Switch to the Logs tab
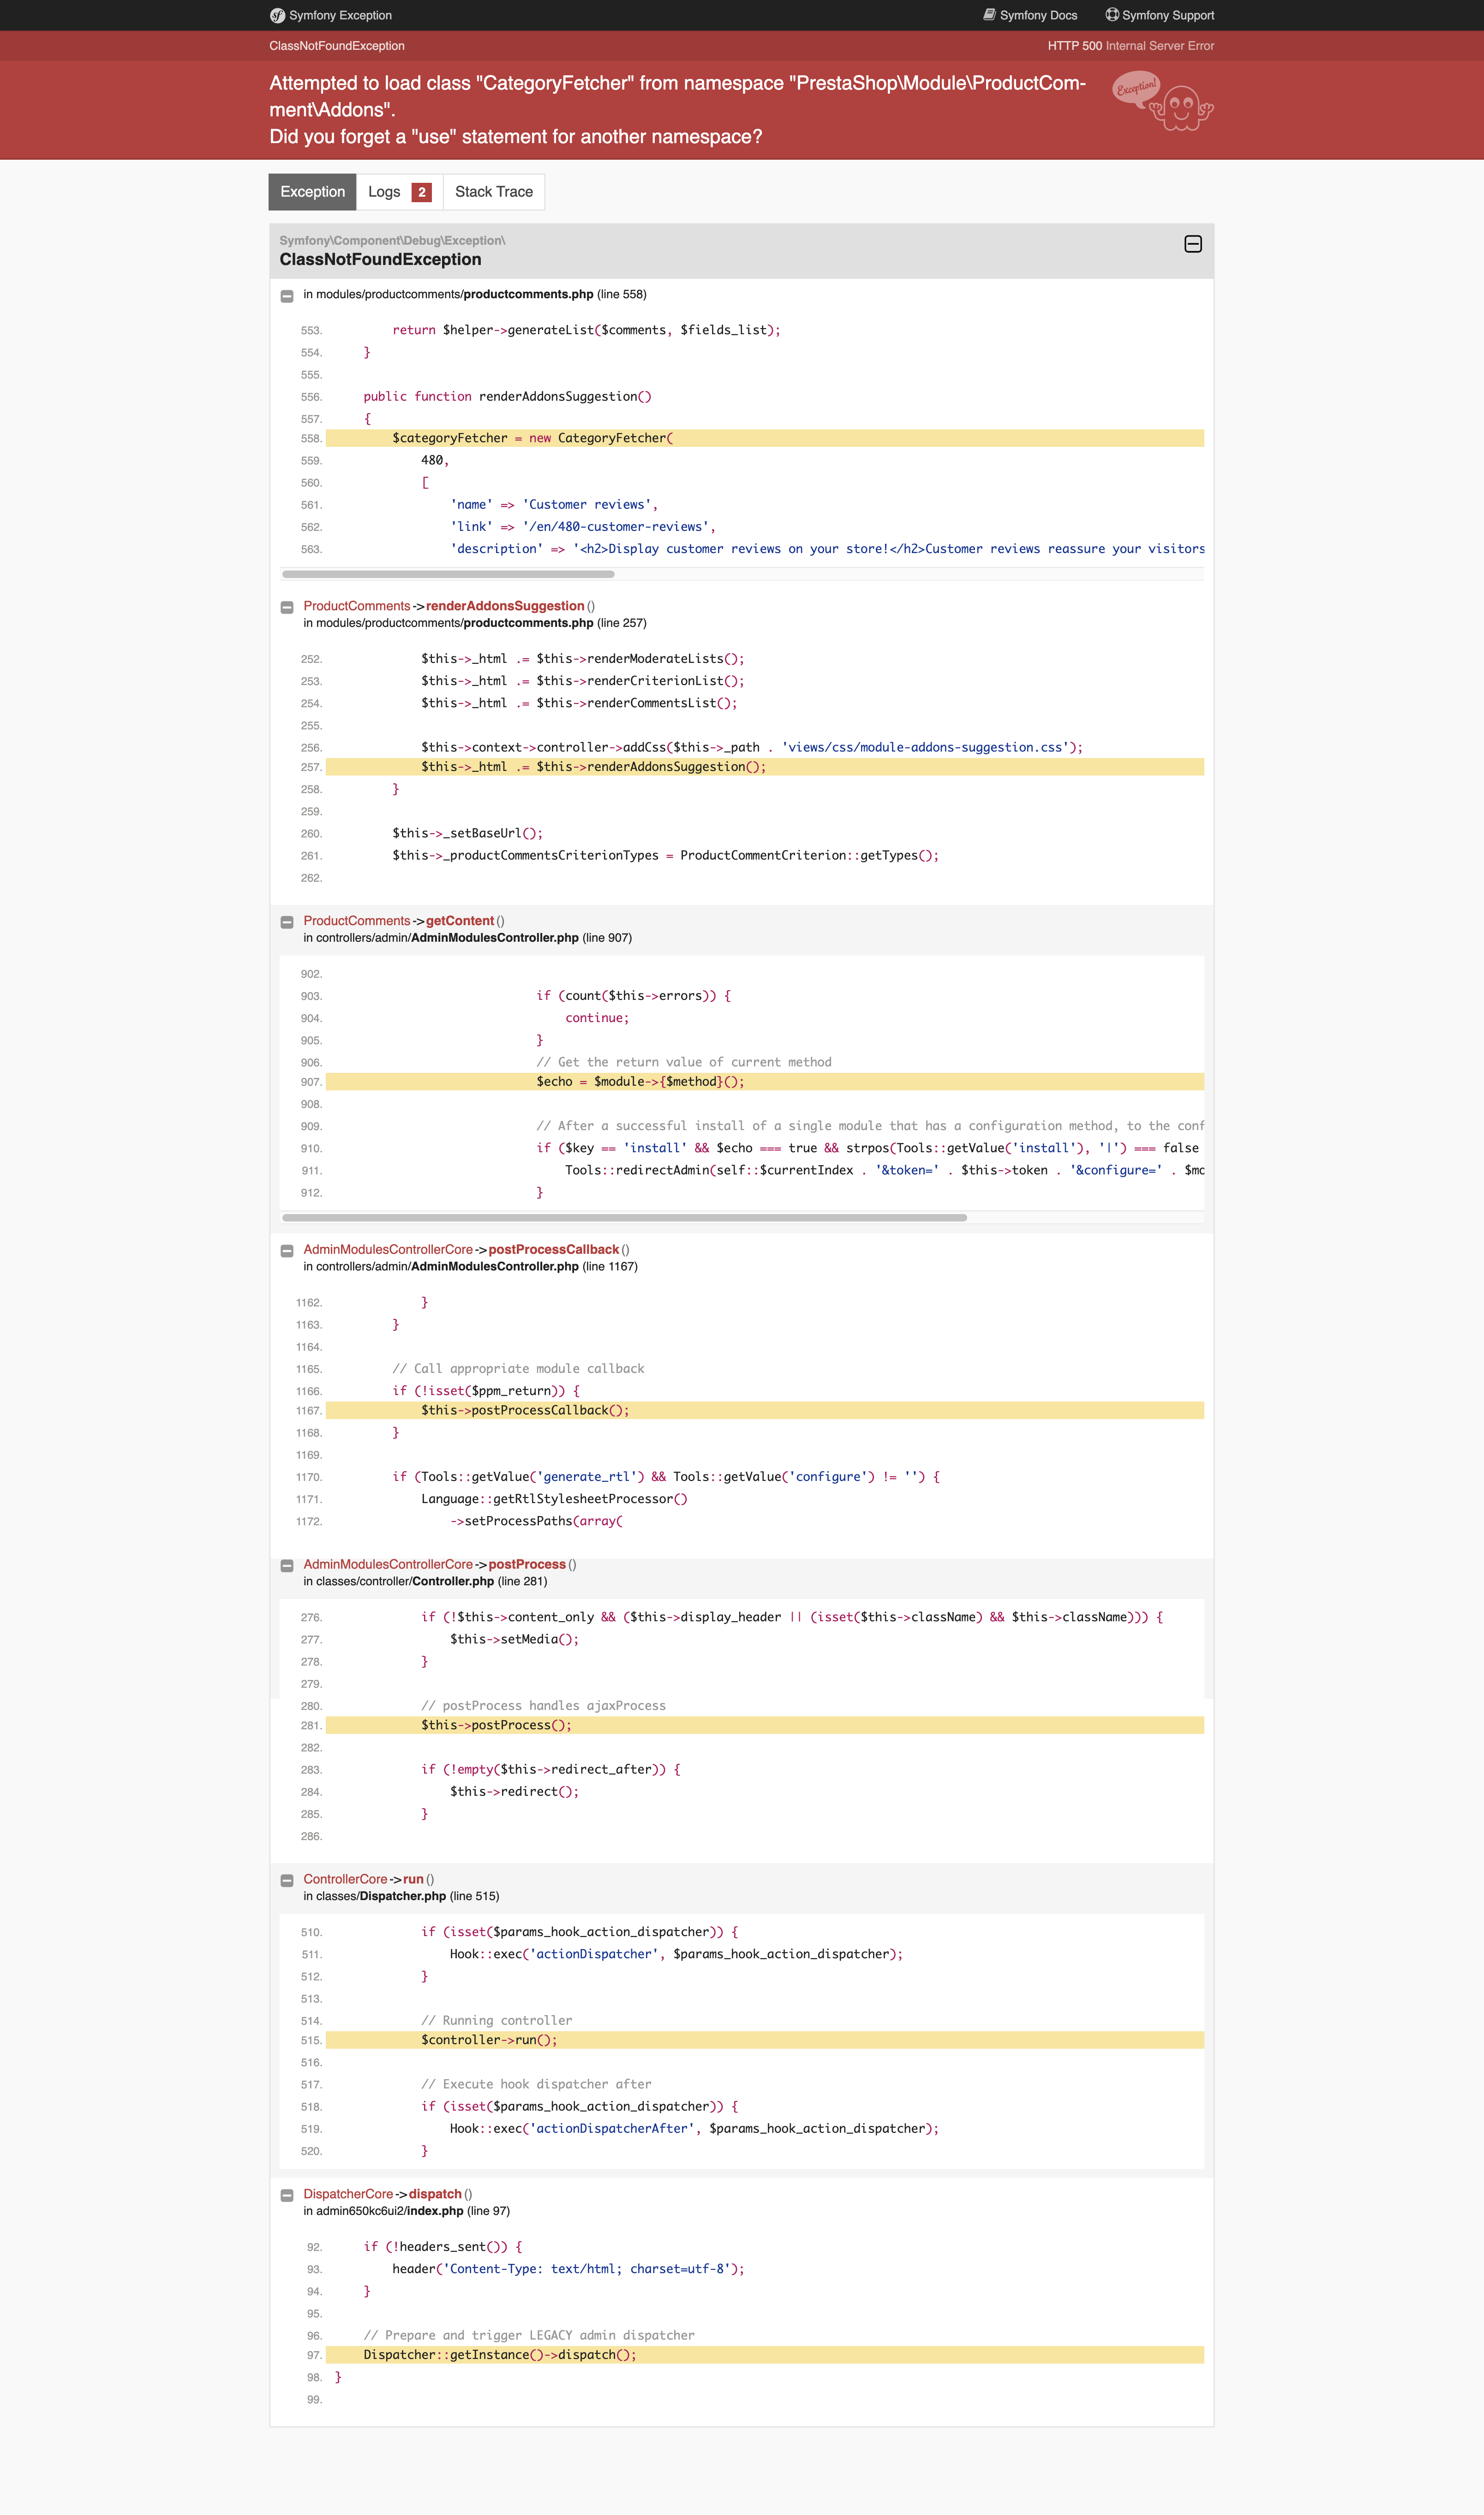Image resolution: width=1484 pixels, height=2515 pixels. (x=384, y=192)
